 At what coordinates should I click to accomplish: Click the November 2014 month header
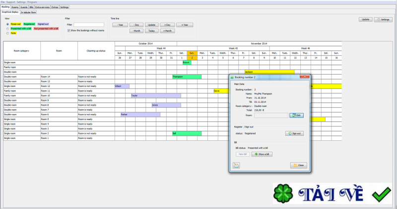click(259, 43)
